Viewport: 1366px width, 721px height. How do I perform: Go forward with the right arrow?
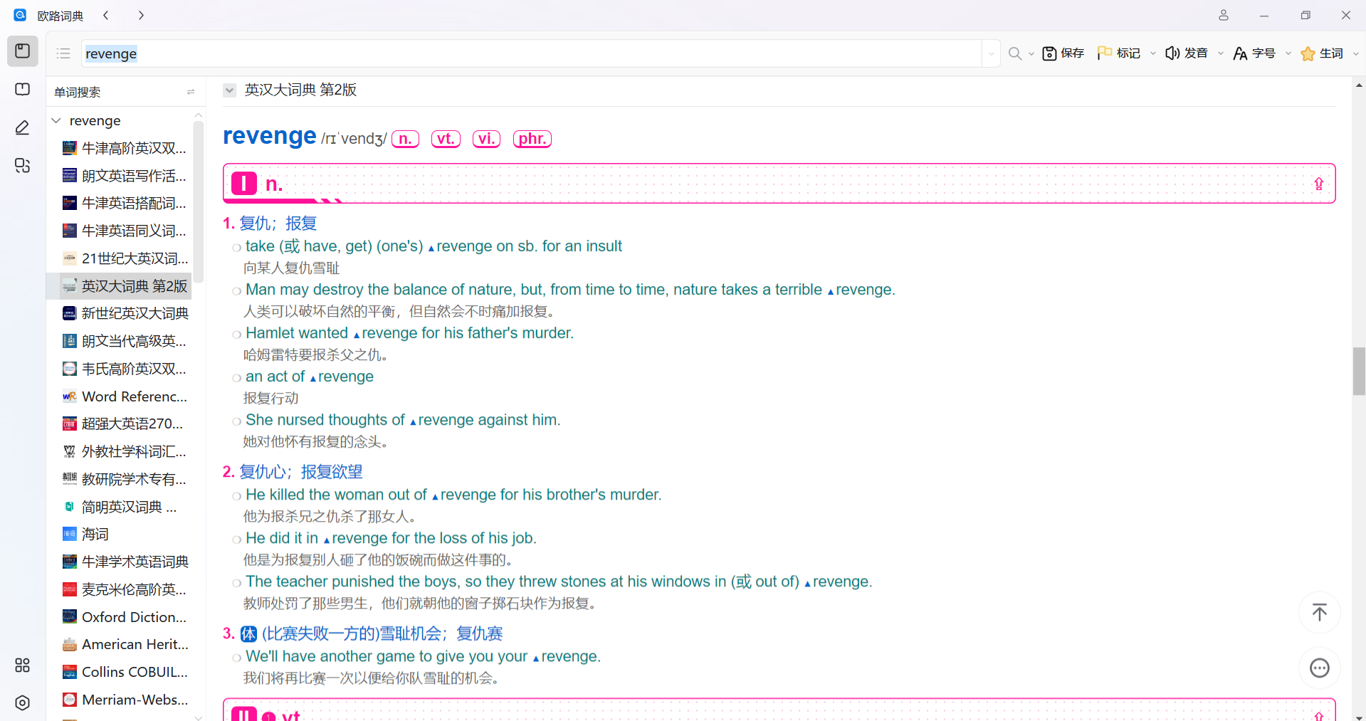[x=141, y=15]
